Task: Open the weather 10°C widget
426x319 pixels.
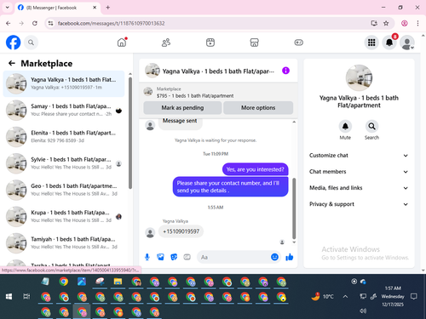Action: (x=322, y=297)
